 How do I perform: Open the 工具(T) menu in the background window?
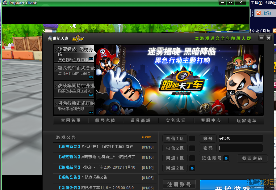[257, 3]
